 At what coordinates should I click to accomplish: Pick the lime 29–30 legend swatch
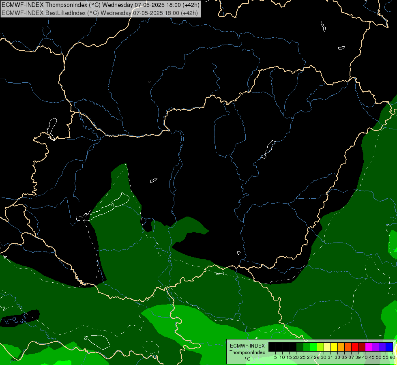click(x=320, y=347)
